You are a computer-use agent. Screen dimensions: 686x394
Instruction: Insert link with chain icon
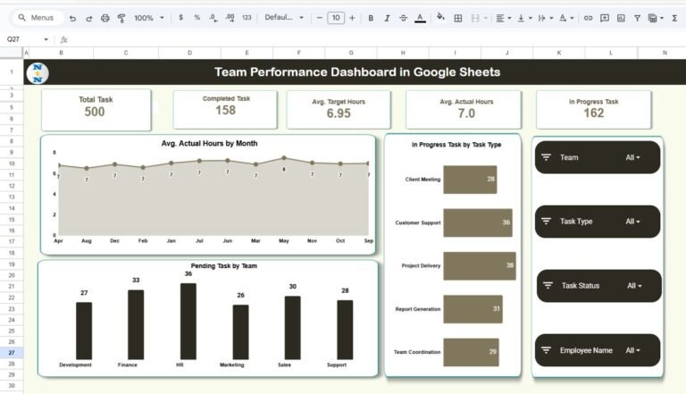pos(588,18)
